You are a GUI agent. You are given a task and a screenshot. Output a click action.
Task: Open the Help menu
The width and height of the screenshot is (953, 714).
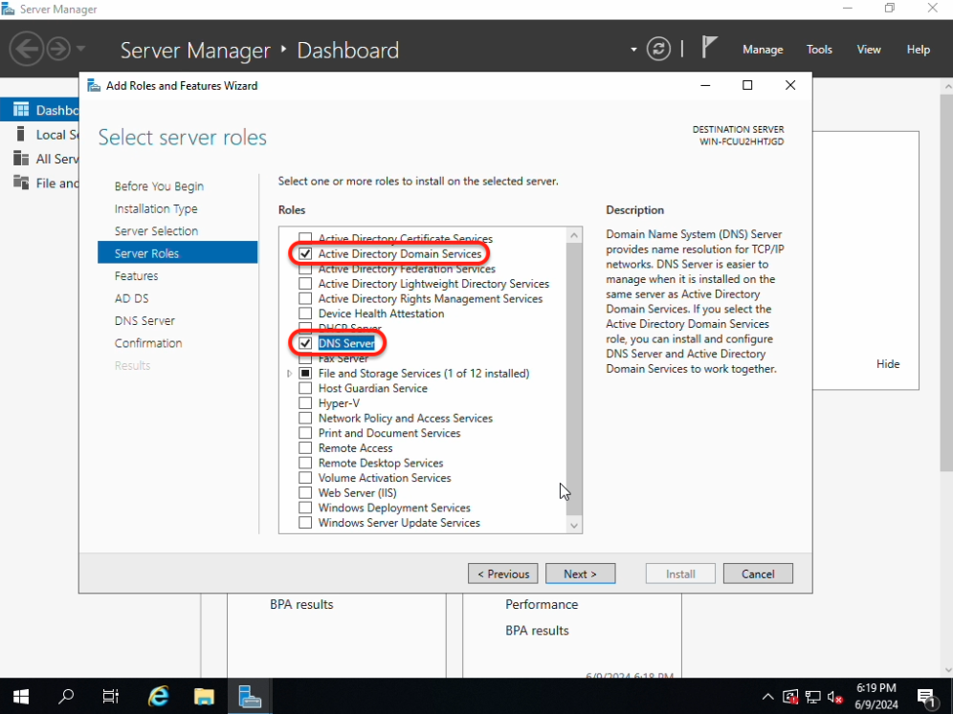click(x=918, y=49)
